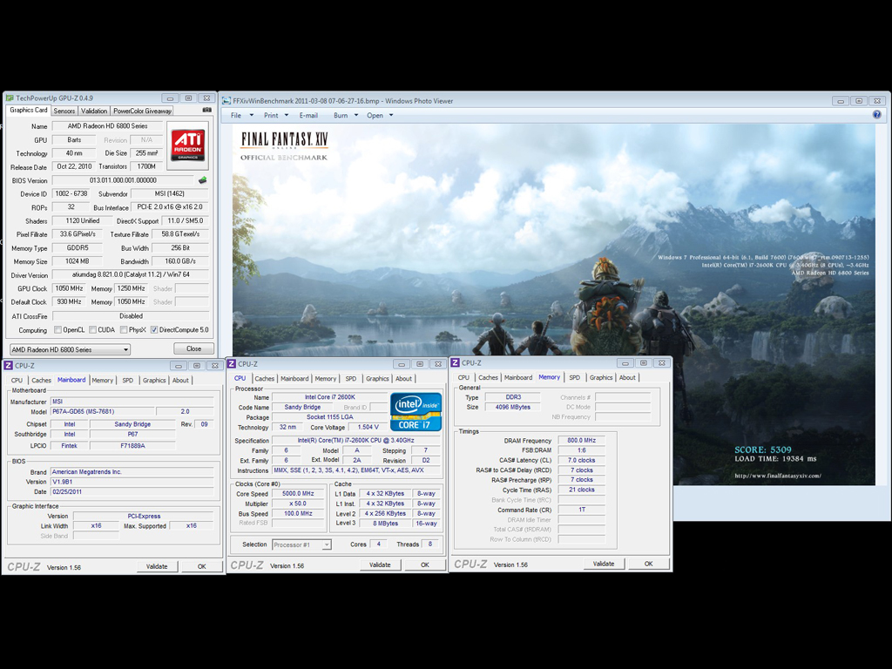Toggle the DirectCompute 5.0 checkbox

click(154, 330)
